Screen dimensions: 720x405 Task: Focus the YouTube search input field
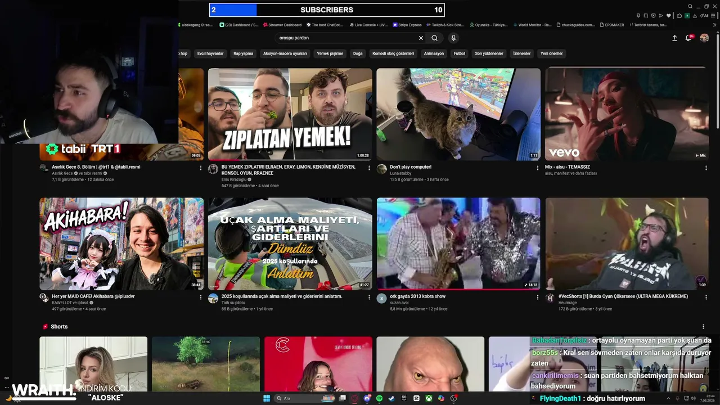346,38
